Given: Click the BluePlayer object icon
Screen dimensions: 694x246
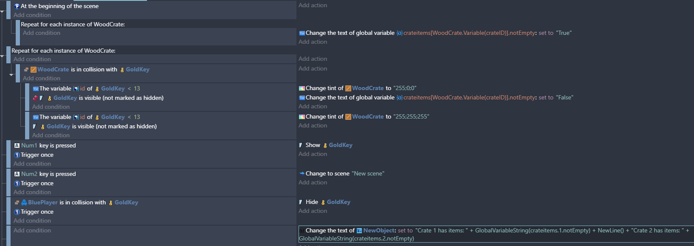Looking at the screenshot, I should tap(24, 203).
